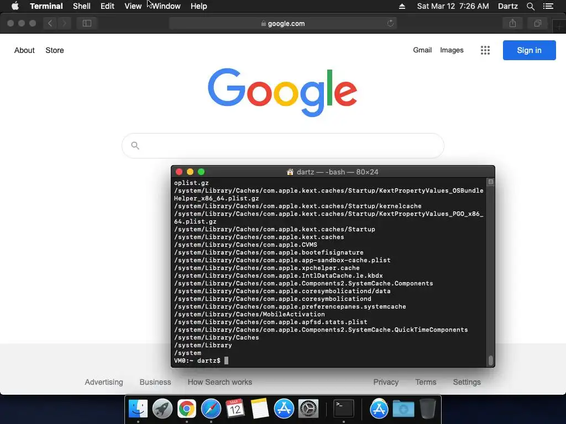Click the search magnifier icon in Google box
This screenshot has height=424, width=566.
(135, 146)
